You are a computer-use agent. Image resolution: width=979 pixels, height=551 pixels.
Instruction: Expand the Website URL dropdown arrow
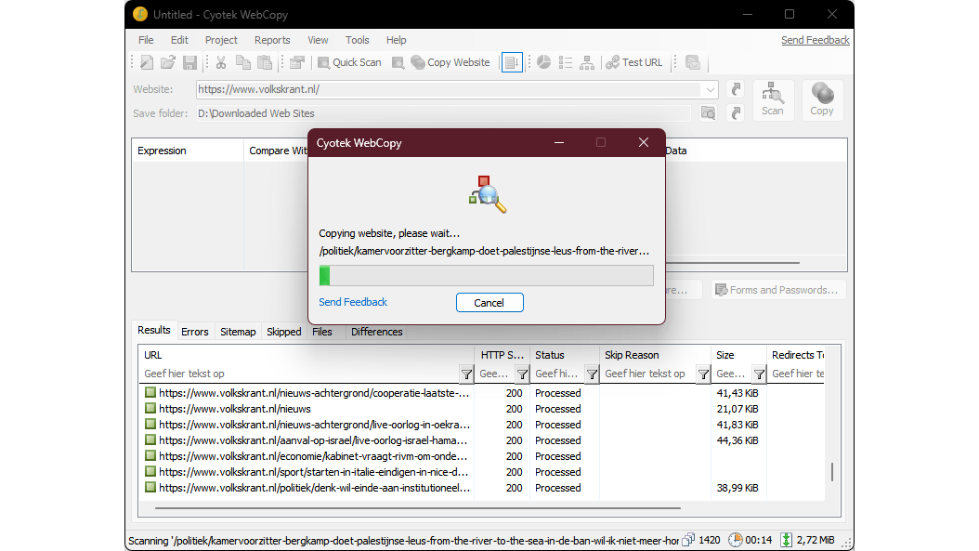(710, 89)
